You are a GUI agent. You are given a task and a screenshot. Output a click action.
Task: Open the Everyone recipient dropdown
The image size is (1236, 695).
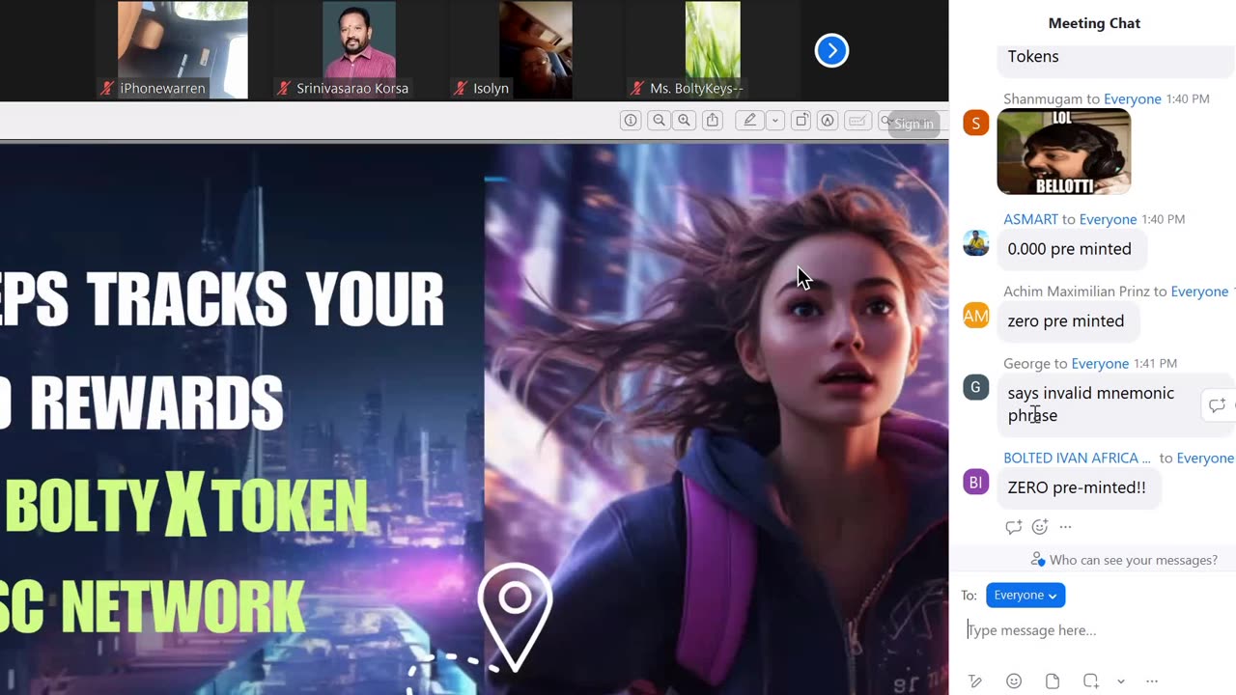point(1025,595)
